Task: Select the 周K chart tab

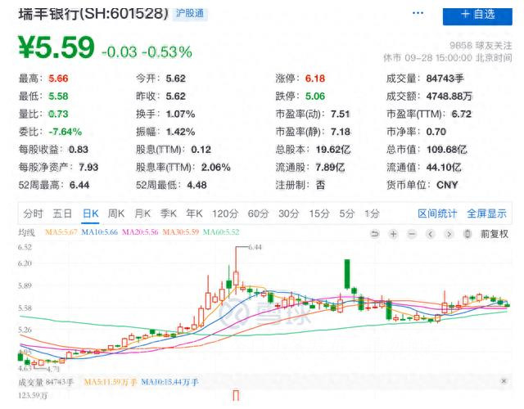Action: (x=116, y=213)
